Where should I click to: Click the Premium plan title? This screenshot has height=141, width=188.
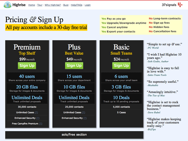coord(27,47)
